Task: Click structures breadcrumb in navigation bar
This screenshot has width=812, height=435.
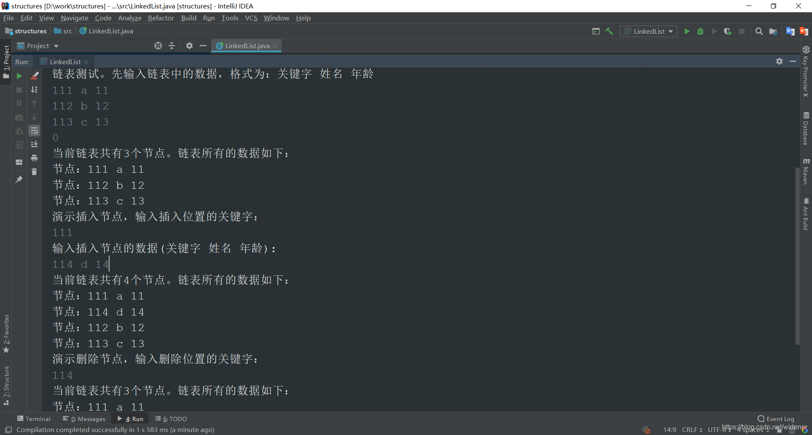Action: (x=26, y=31)
